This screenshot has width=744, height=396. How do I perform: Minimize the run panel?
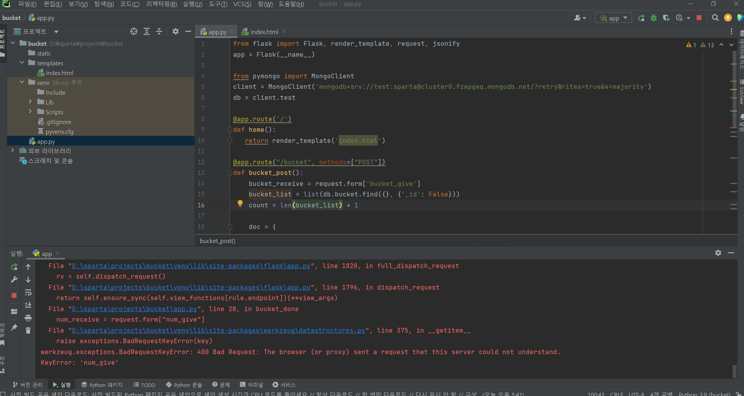pos(731,253)
